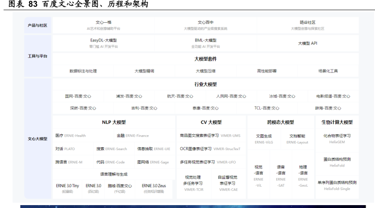Click the ERNIE 3.0 百亿级 cell
This screenshot has width=375, height=208.
(93, 188)
